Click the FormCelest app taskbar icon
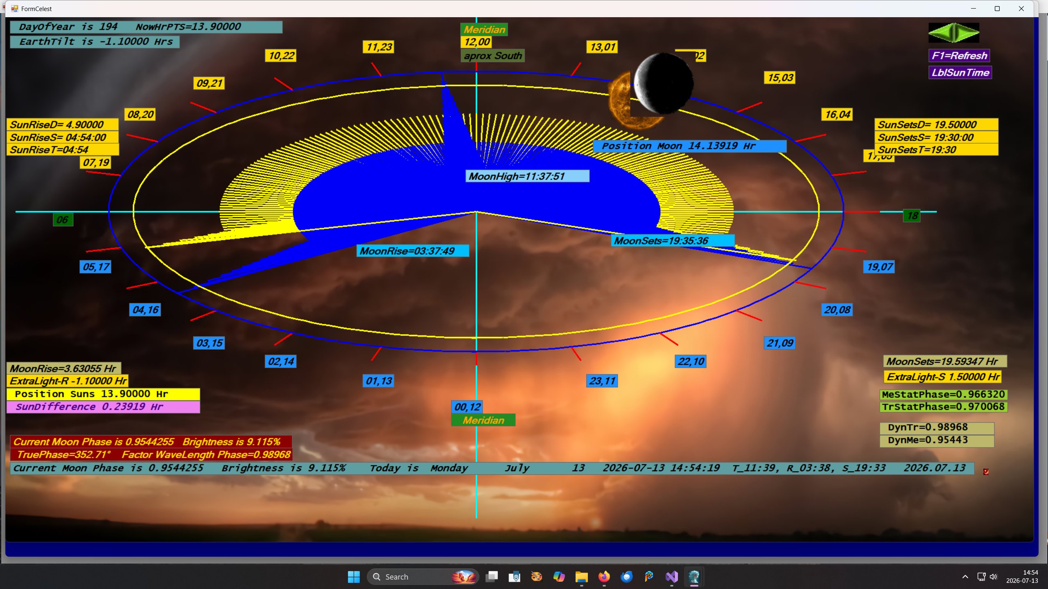Viewport: 1048px width, 589px height. coord(694,577)
